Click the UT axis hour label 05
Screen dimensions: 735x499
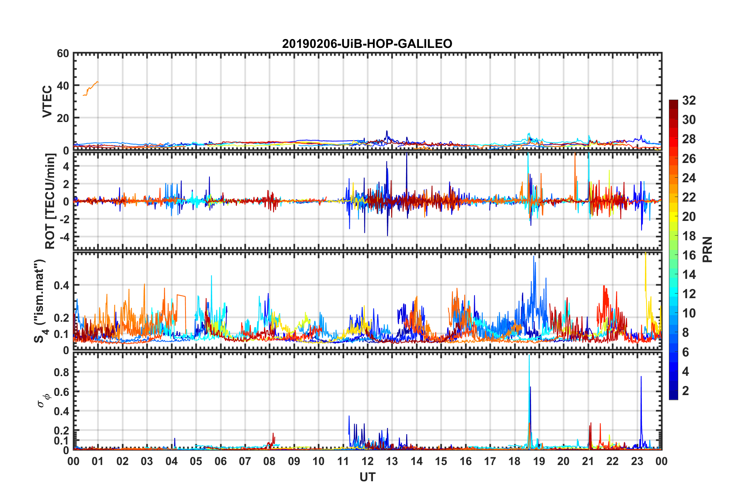pos(196,461)
